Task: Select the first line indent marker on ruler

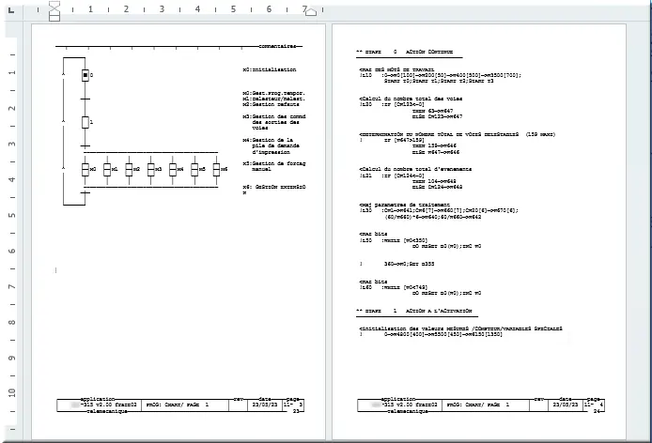Action: [x=54, y=5]
